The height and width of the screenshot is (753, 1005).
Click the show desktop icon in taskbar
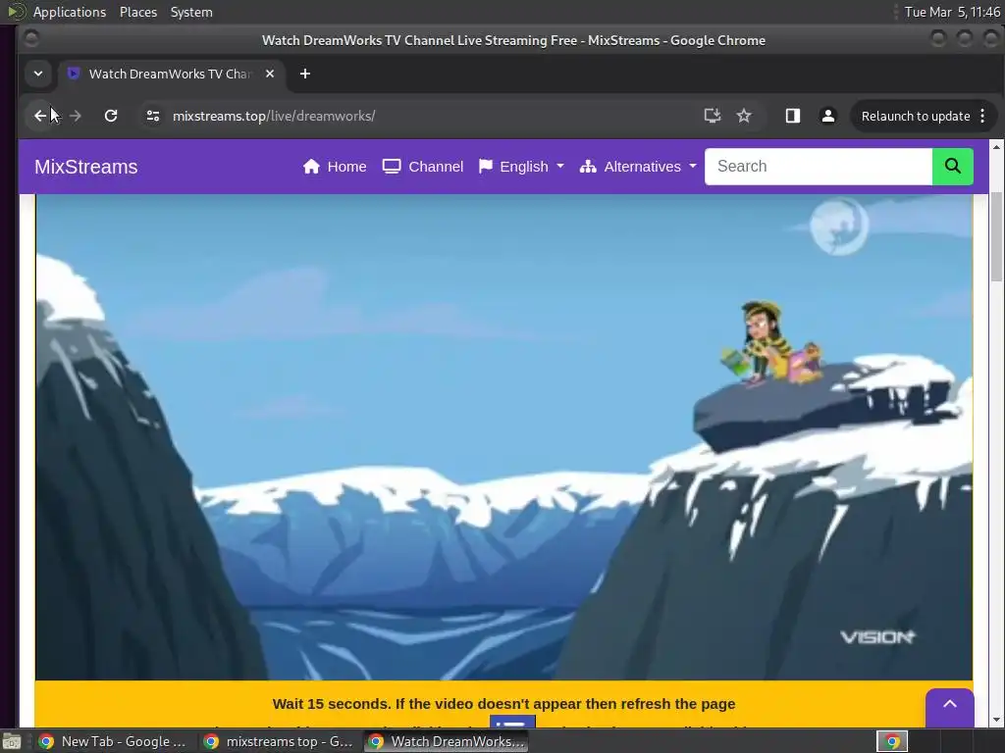[12, 741]
